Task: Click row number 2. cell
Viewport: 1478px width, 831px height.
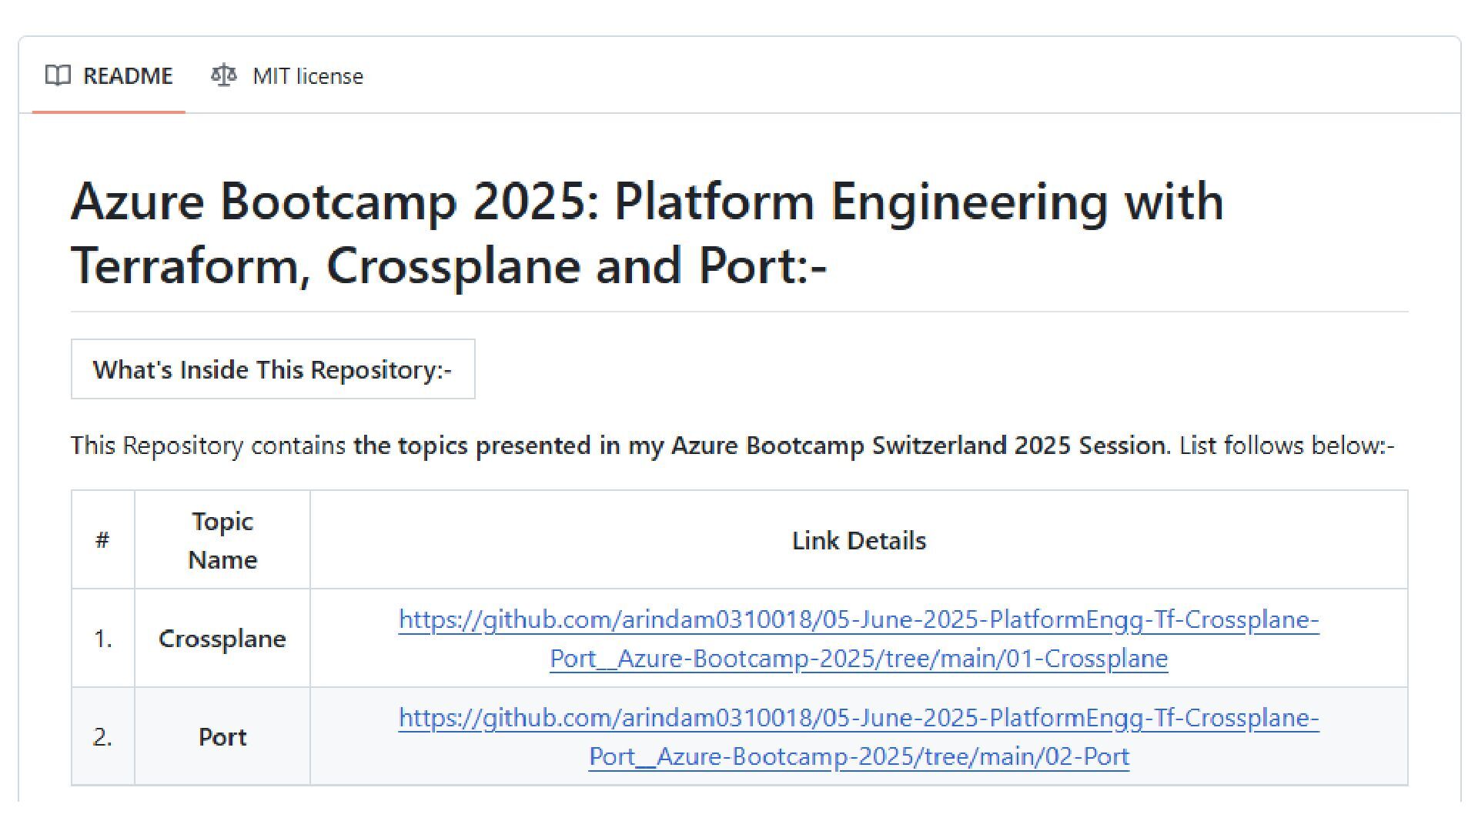Action: [x=102, y=737]
